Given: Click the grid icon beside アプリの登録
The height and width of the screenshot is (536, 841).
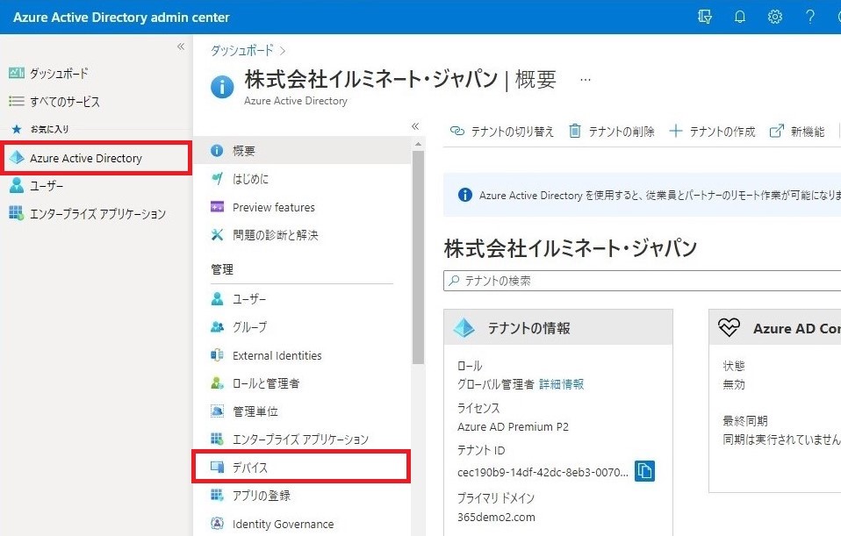Looking at the screenshot, I should click(x=217, y=495).
